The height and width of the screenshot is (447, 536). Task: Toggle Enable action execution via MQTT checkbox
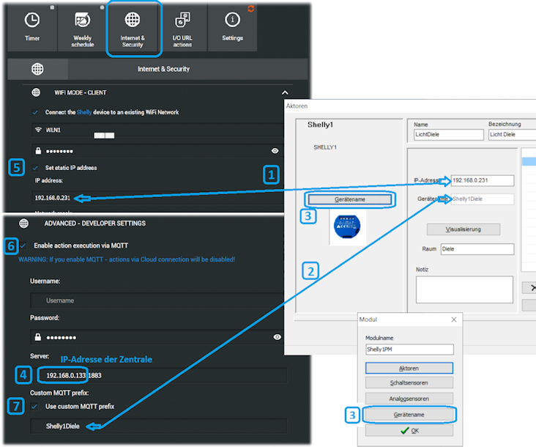[x=23, y=245]
